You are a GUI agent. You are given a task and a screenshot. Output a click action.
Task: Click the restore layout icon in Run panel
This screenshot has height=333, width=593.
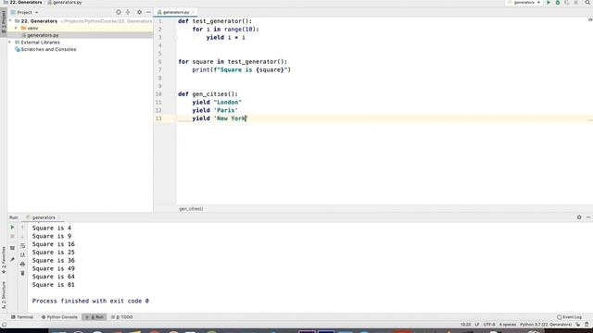point(12,248)
